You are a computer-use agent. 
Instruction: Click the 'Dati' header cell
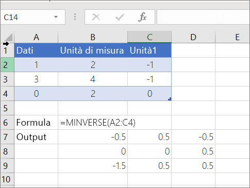point(36,50)
